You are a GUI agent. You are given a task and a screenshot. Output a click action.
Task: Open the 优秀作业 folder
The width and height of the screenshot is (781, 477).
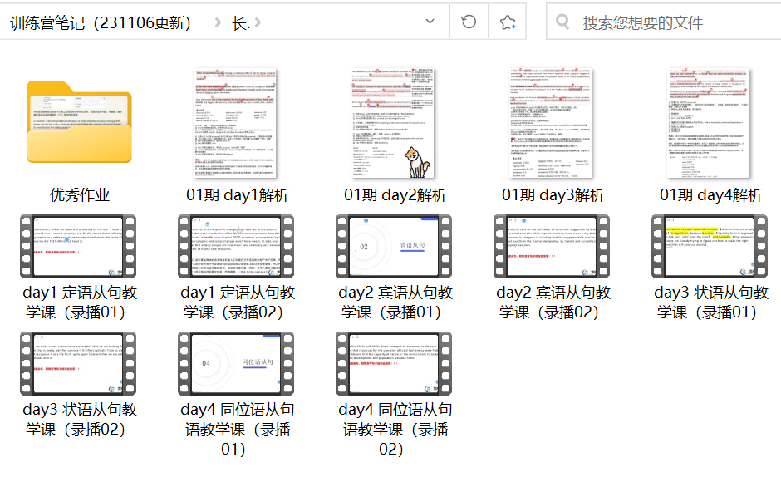tap(79, 123)
